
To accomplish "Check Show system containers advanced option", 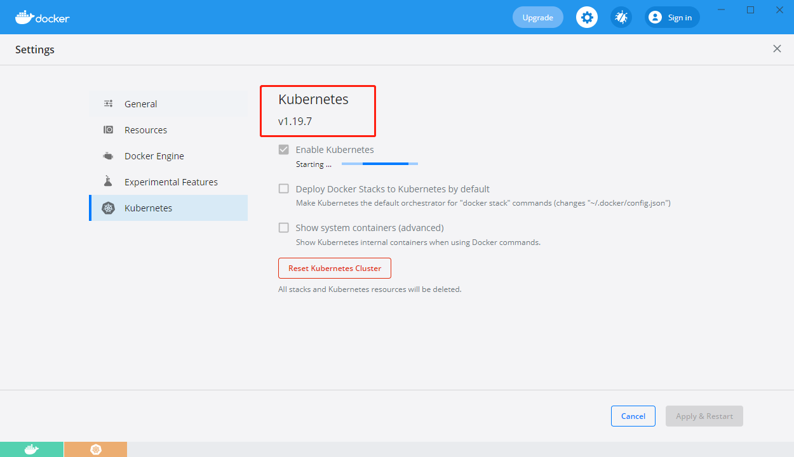I will tap(283, 227).
